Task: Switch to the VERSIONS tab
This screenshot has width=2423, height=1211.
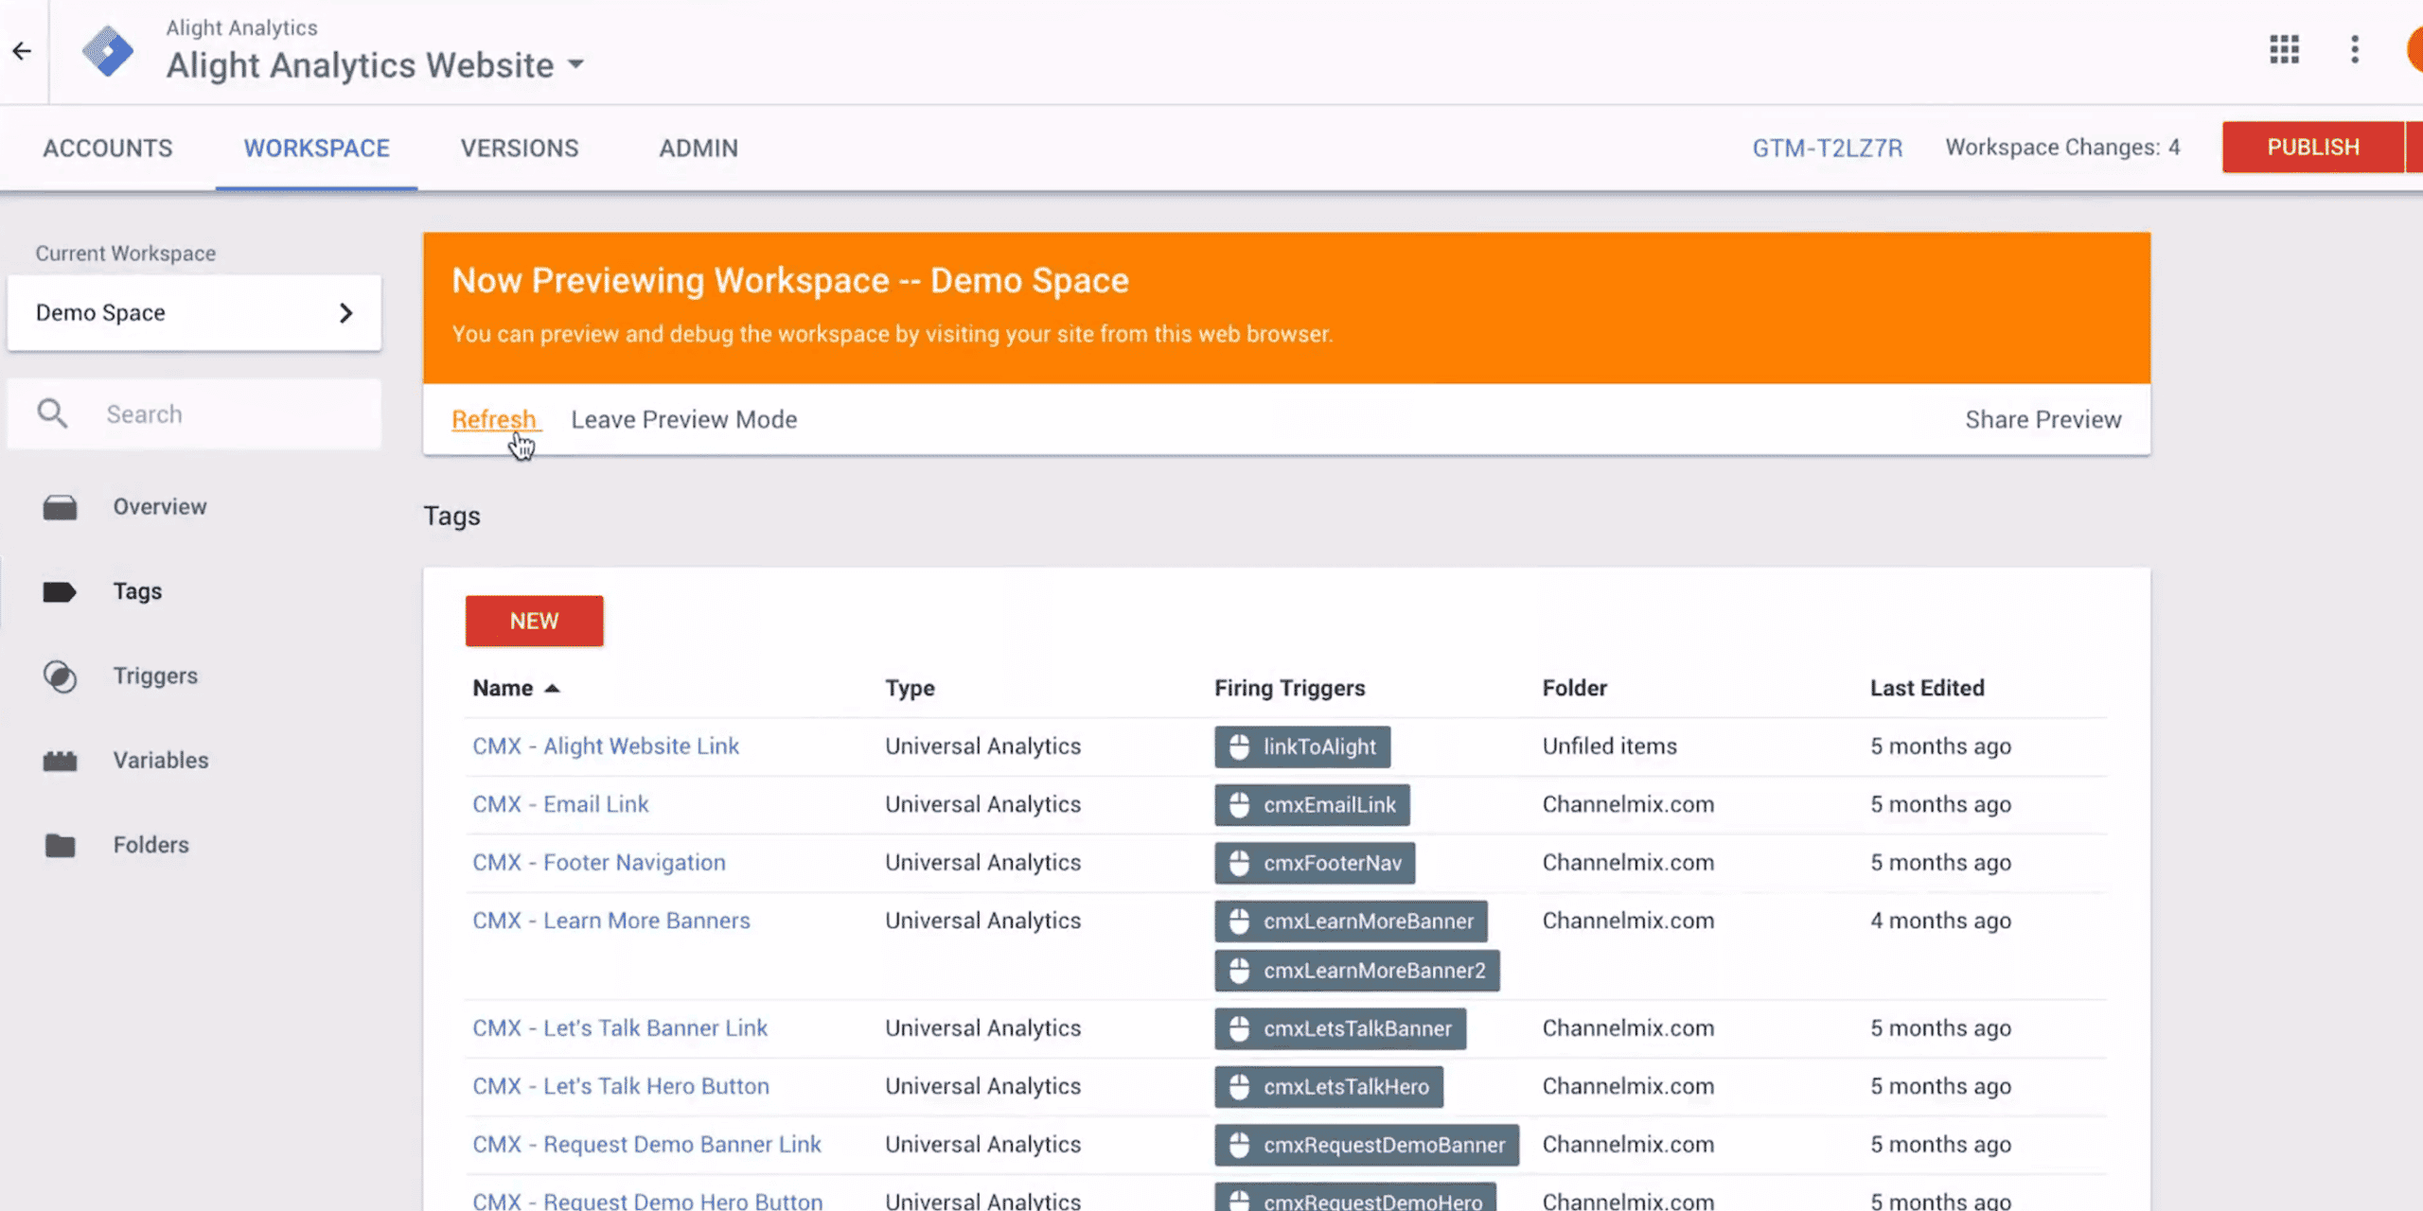Action: point(520,148)
